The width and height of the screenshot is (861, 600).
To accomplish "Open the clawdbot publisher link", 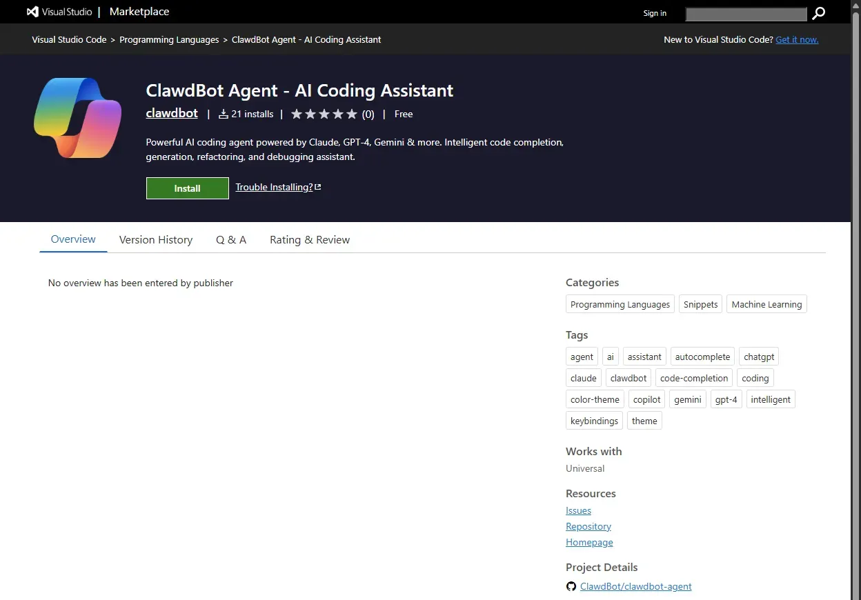I will pos(172,114).
